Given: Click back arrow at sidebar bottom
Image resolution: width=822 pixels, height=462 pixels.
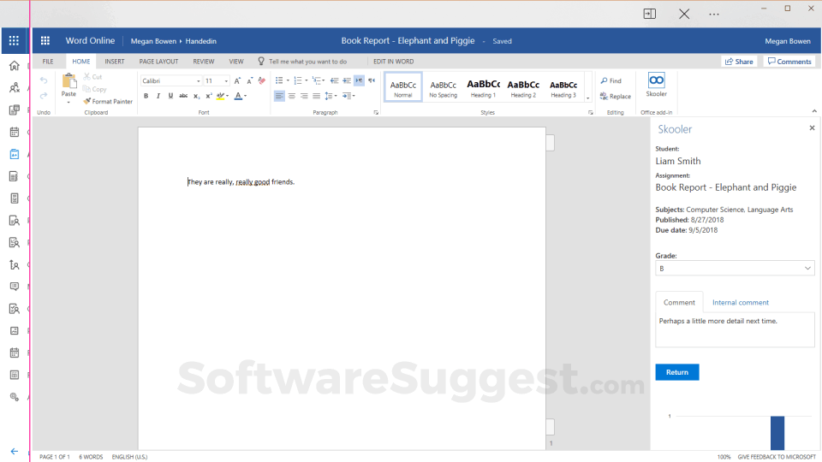Looking at the screenshot, I should point(15,451).
